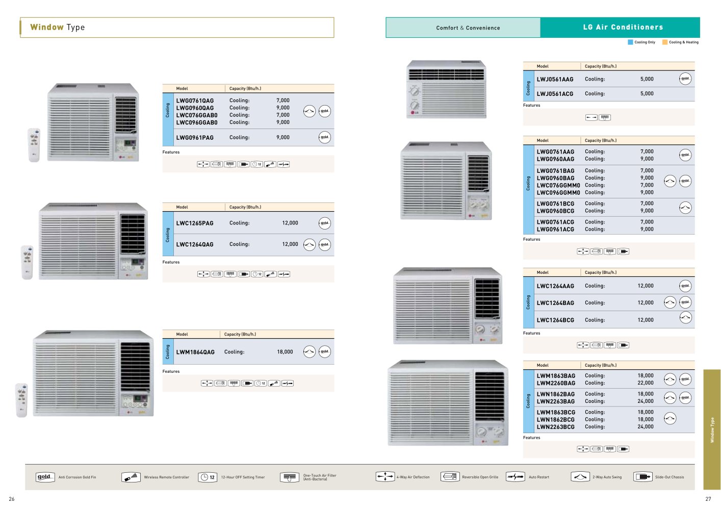Click the gold fin icon in LWG0961PAG row

tap(325, 137)
